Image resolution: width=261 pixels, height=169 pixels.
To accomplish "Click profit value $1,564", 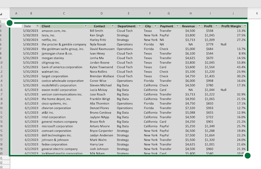I will (x=210, y=67).
